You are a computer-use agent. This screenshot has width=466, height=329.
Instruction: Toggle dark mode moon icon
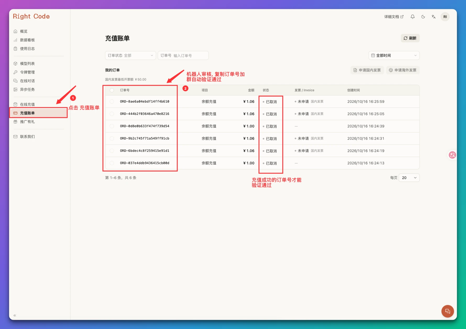423,17
